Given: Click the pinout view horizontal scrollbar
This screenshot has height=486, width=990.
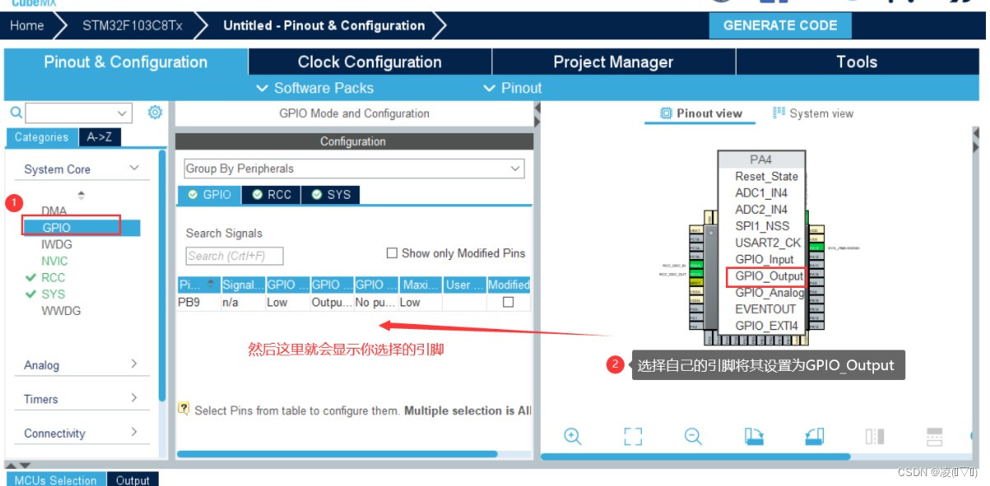Looking at the screenshot, I should pyautogui.click(x=695, y=456).
